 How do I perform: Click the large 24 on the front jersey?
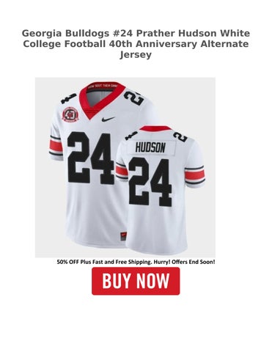tap(91, 158)
